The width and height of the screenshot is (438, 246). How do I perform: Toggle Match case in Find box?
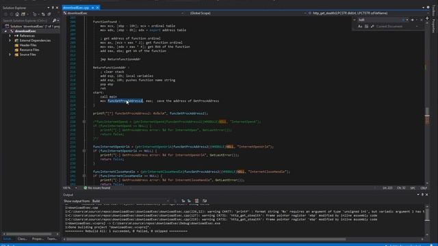[x=360, y=27]
